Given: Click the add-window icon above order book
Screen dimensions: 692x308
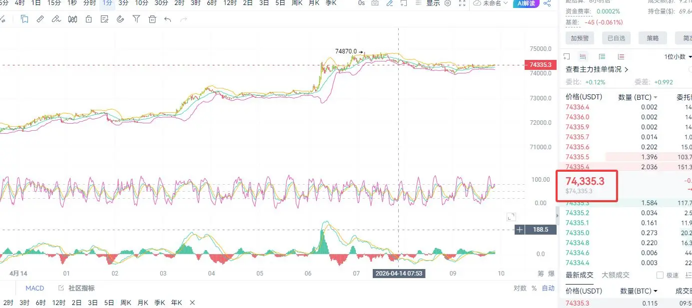Looking at the screenshot, I should click(567, 56).
